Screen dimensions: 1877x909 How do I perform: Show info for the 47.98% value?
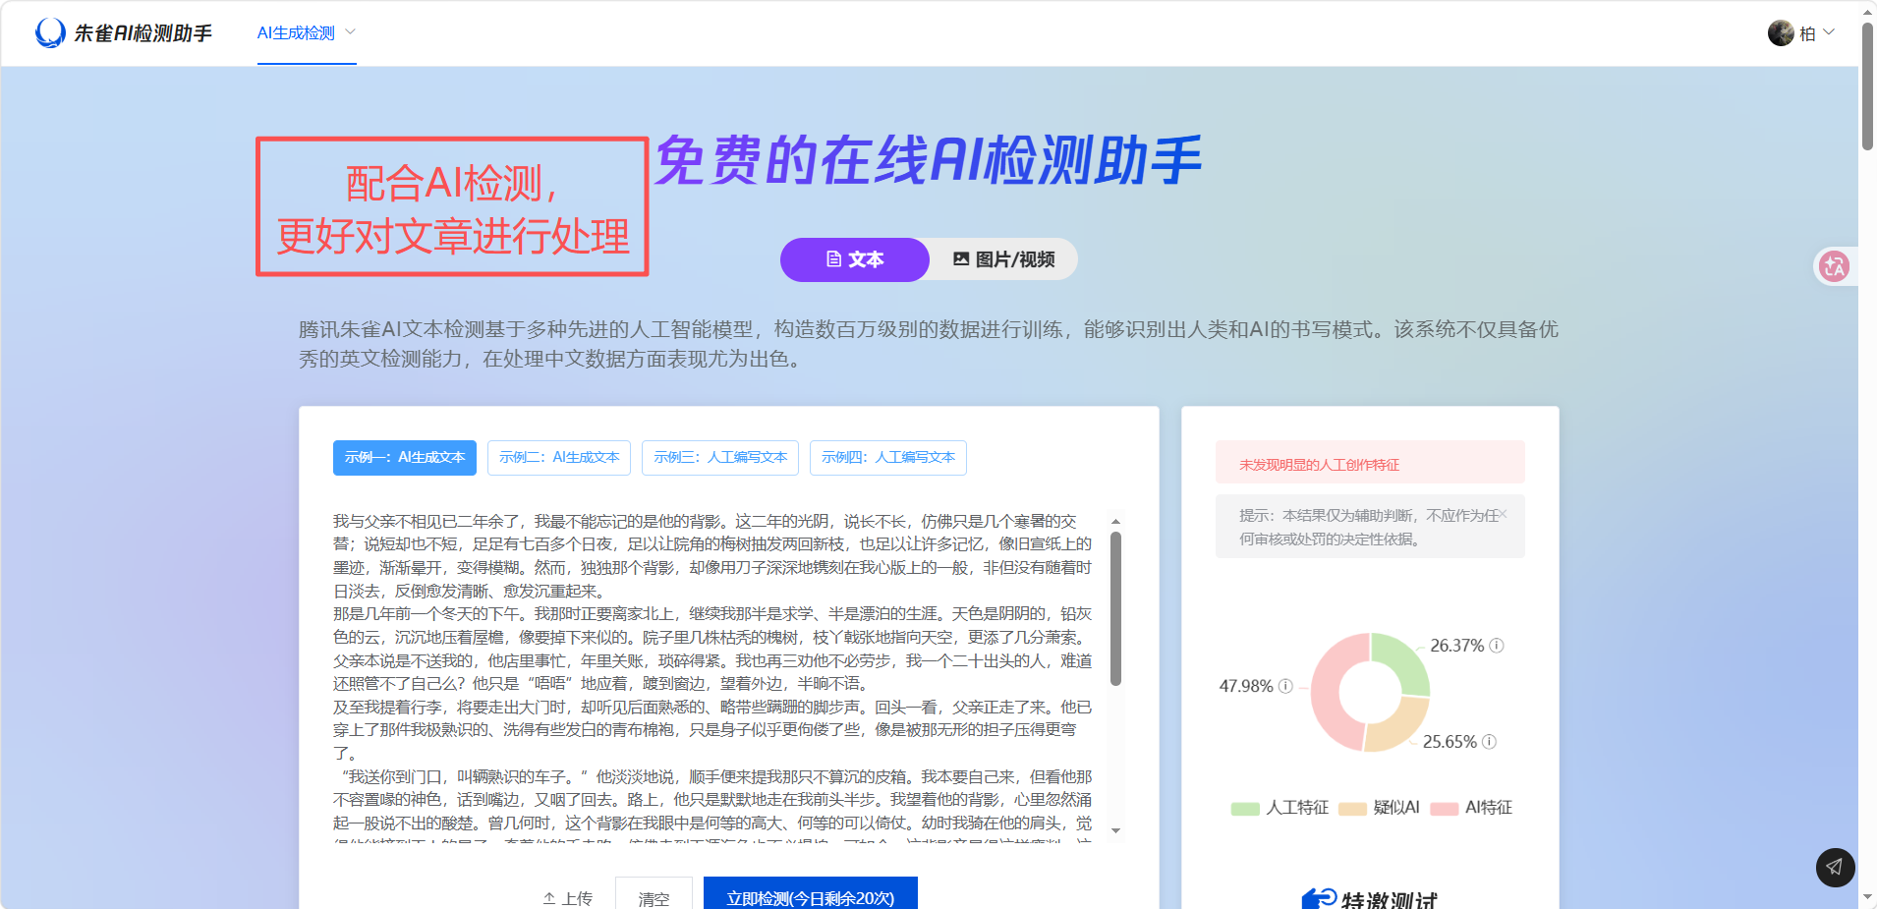pyautogui.click(x=1285, y=686)
